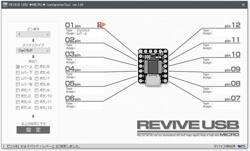
Task: Select the 06 pin heading
Action: tap(73, 98)
